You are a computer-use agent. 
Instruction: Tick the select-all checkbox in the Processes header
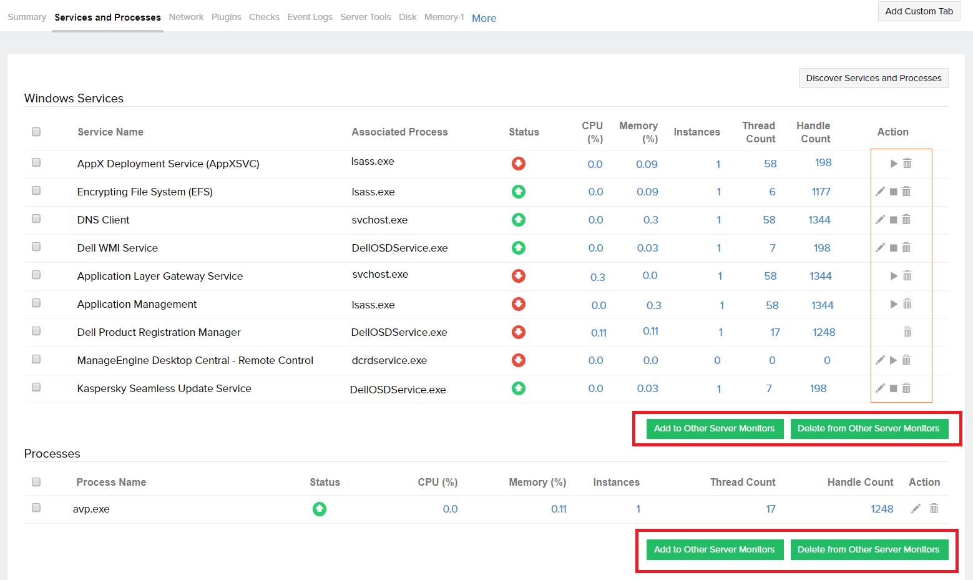pos(36,482)
